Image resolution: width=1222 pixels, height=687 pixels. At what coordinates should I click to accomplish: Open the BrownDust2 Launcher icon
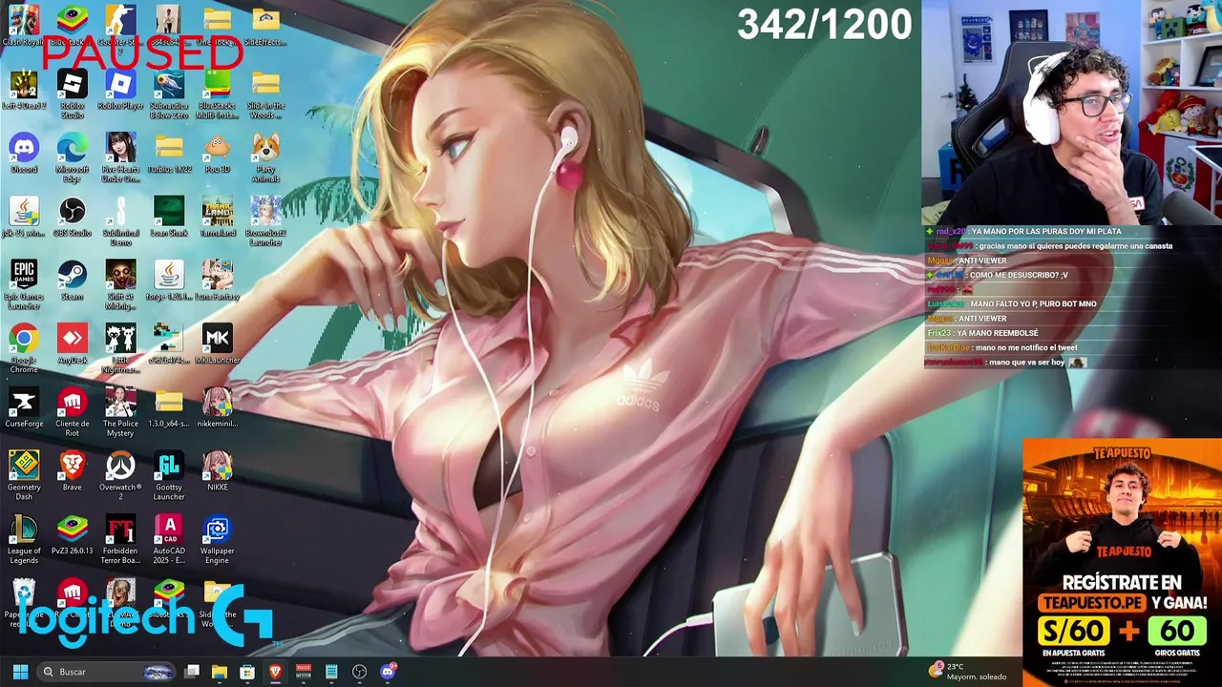coord(265,221)
